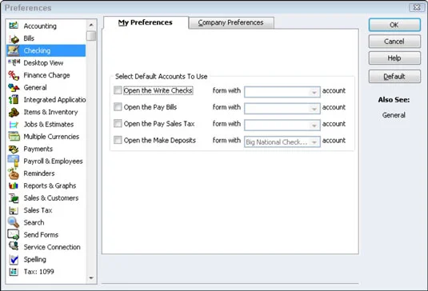Select the Bills label in category list
The width and height of the screenshot is (428, 291).
29,38
